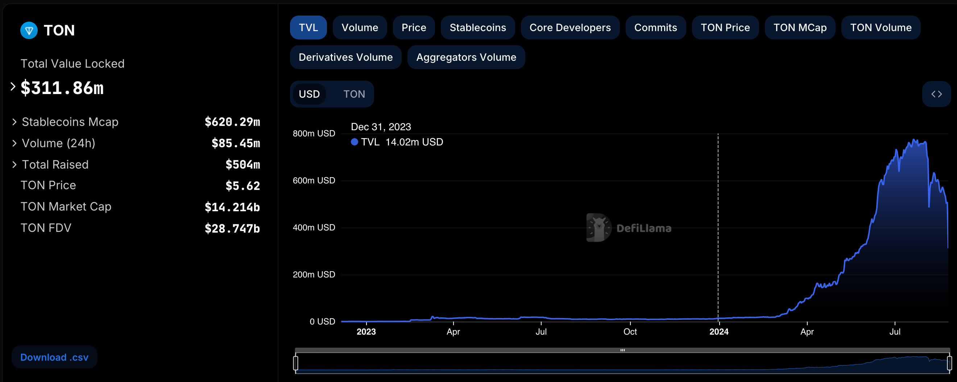Expand the Total Raised row
957x382 pixels.
[14, 165]
